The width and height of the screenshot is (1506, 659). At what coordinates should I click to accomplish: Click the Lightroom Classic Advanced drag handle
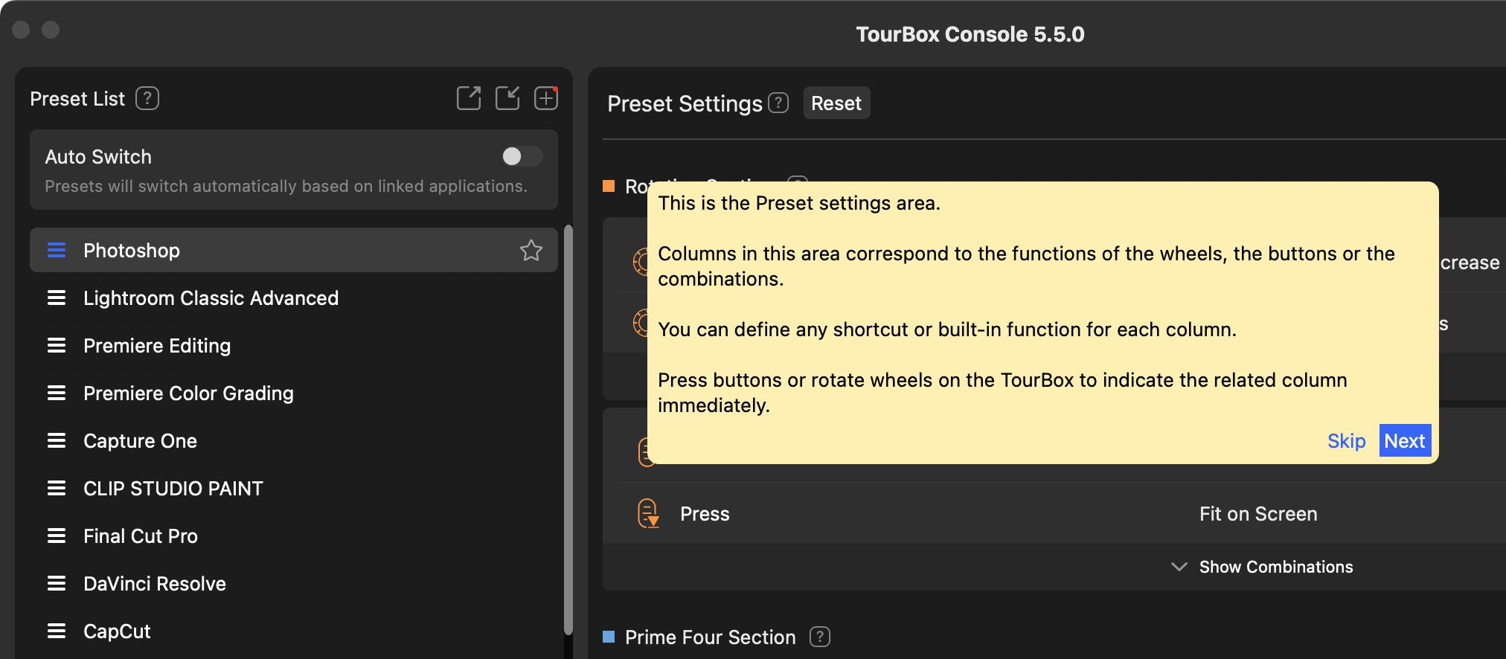coord(57,298)
